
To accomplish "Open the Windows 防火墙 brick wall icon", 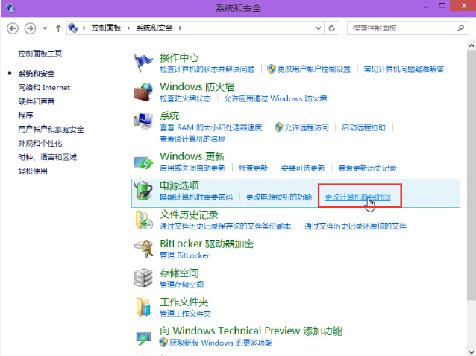I will [x=143, y=92].
